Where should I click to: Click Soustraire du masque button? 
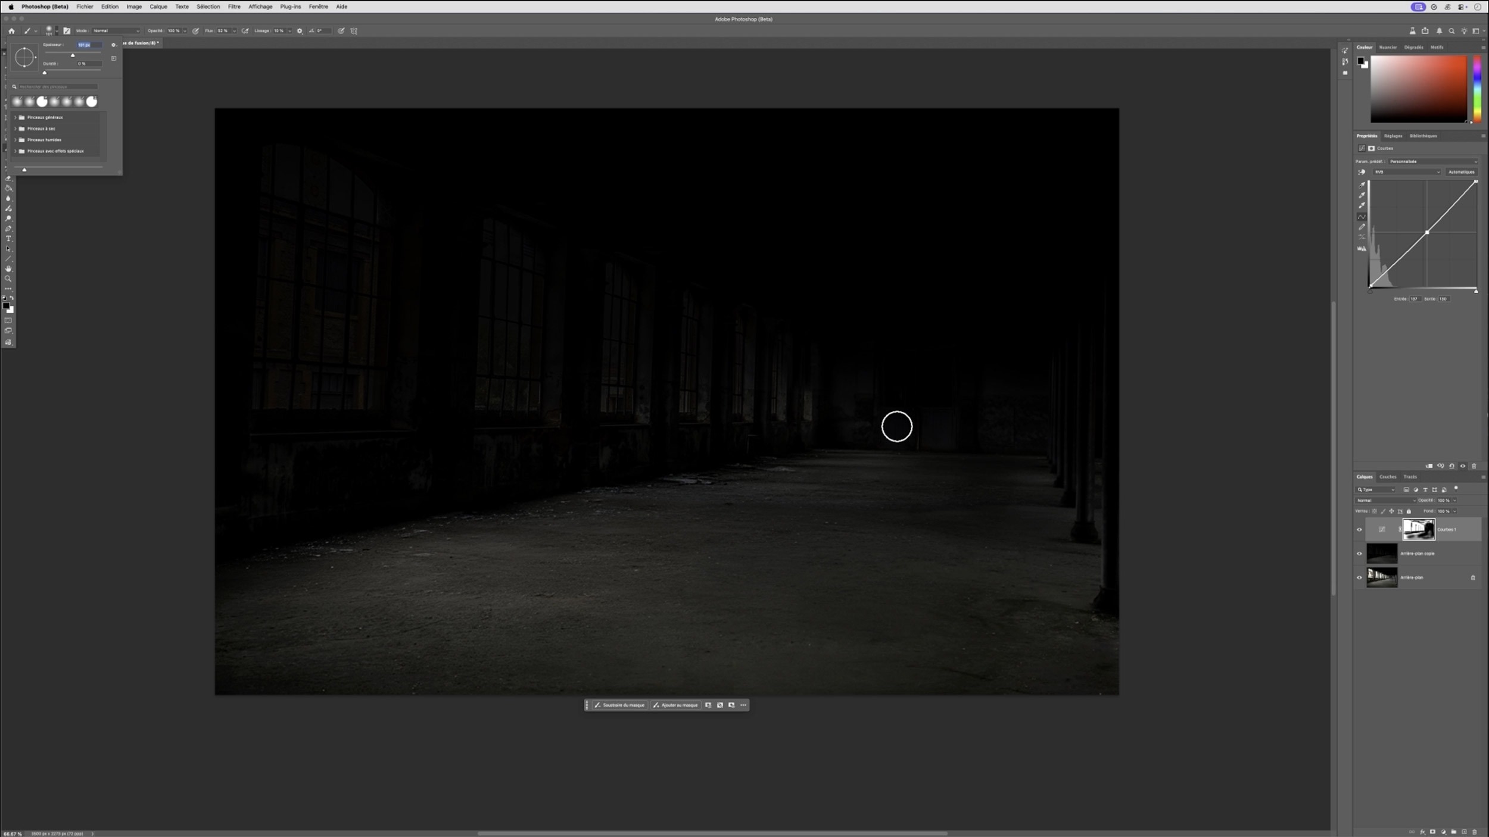click(x=619, y=705)
